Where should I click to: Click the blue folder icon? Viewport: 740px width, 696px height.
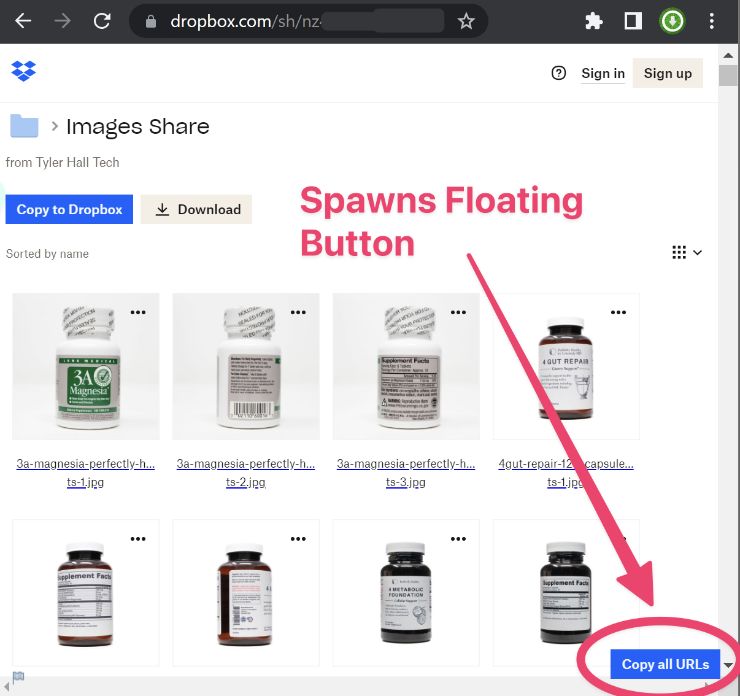[x=25, y=126]
